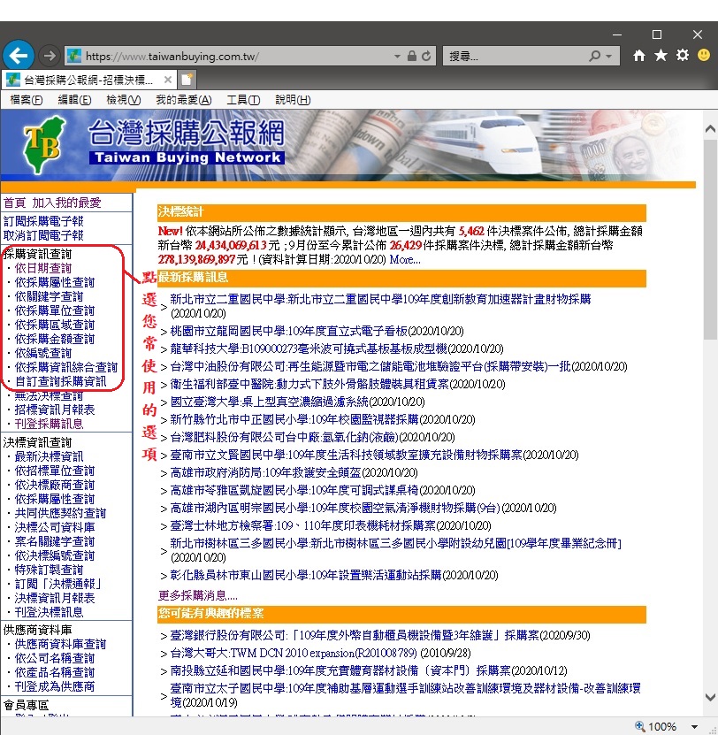This screenshot has width=718, height=735.
Task: Open 共同供應契約查詢 link
Action: click(60, 513)
